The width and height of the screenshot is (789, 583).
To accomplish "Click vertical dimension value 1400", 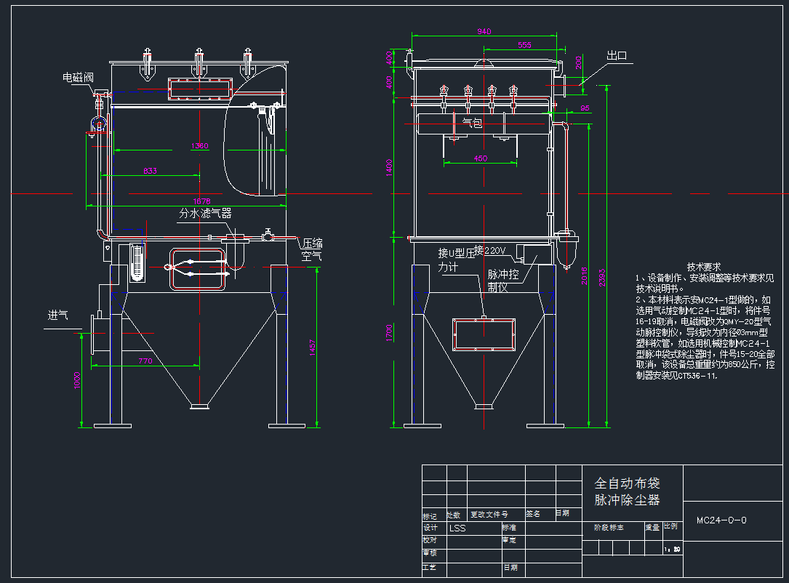I will [389, 167].
